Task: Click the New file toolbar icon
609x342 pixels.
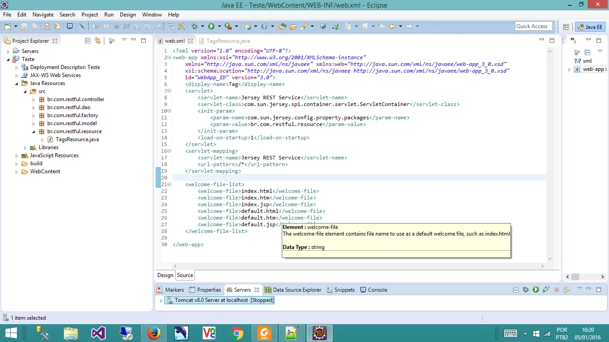Action: coord(8,27)
